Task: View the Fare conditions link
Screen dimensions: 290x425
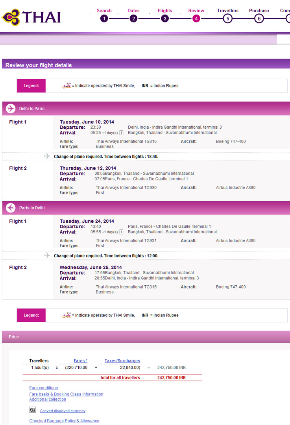Action: 44,388
